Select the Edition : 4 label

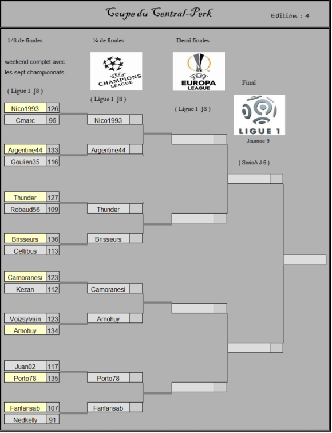(290, 15)
